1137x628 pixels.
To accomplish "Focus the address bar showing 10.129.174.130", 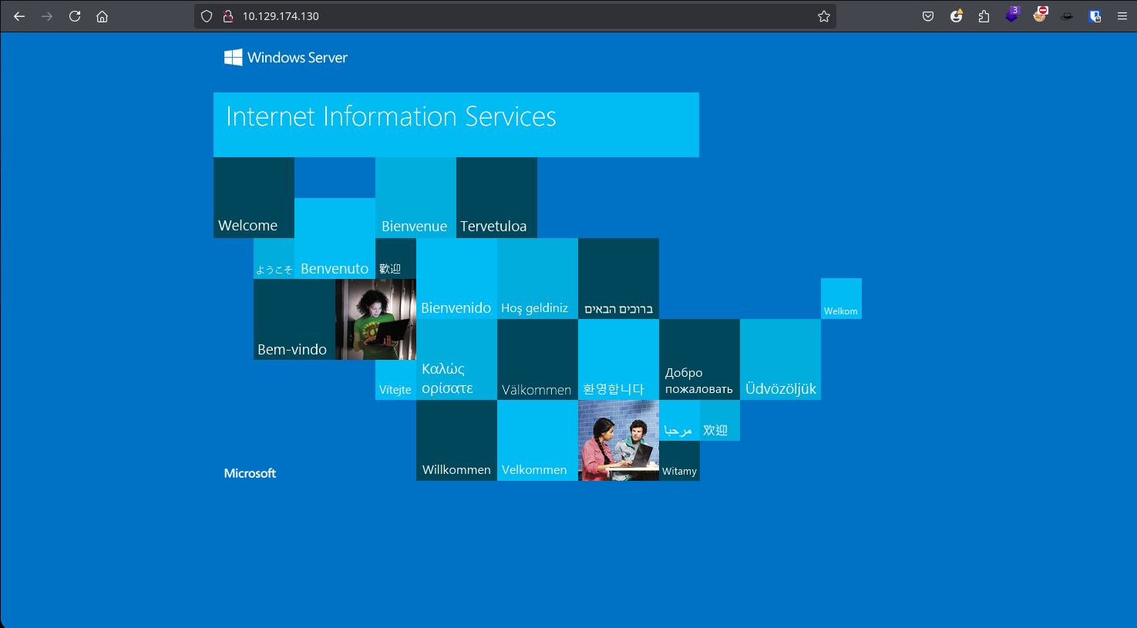I will click(x=515, y=16).
